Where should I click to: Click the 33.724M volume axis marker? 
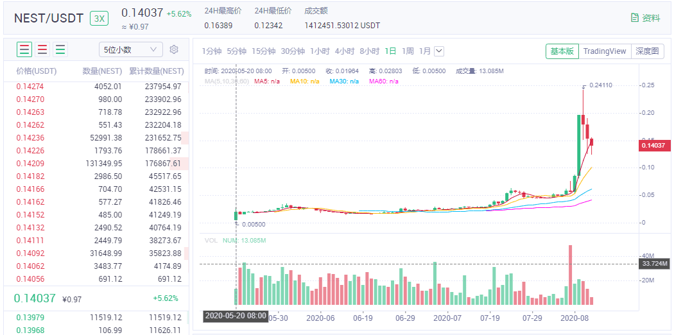655,264
